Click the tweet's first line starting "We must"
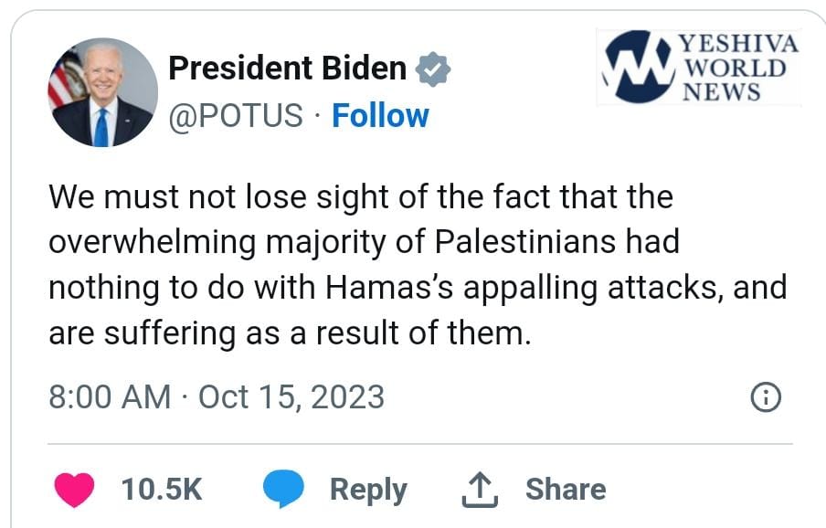This screenshot has height=528, width=826. pos(360,197)
